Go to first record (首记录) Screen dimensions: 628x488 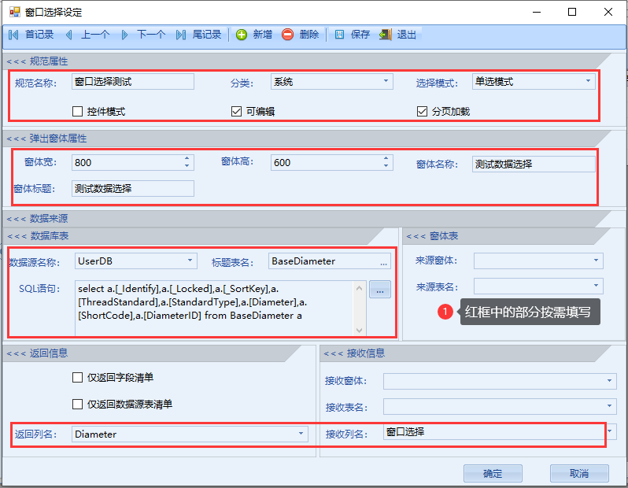click(31, 35)
